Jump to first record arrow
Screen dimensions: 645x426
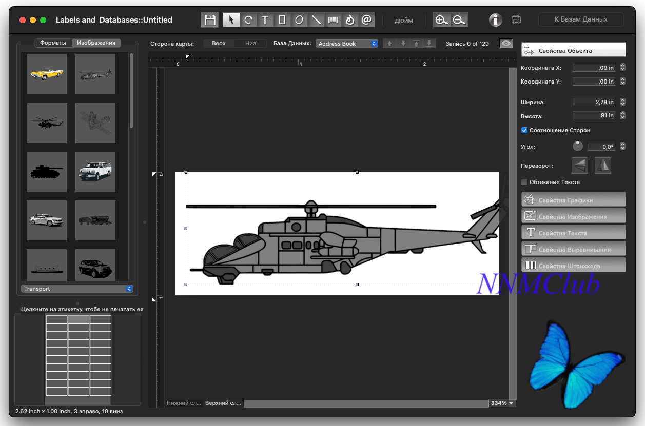coord(417,44)
